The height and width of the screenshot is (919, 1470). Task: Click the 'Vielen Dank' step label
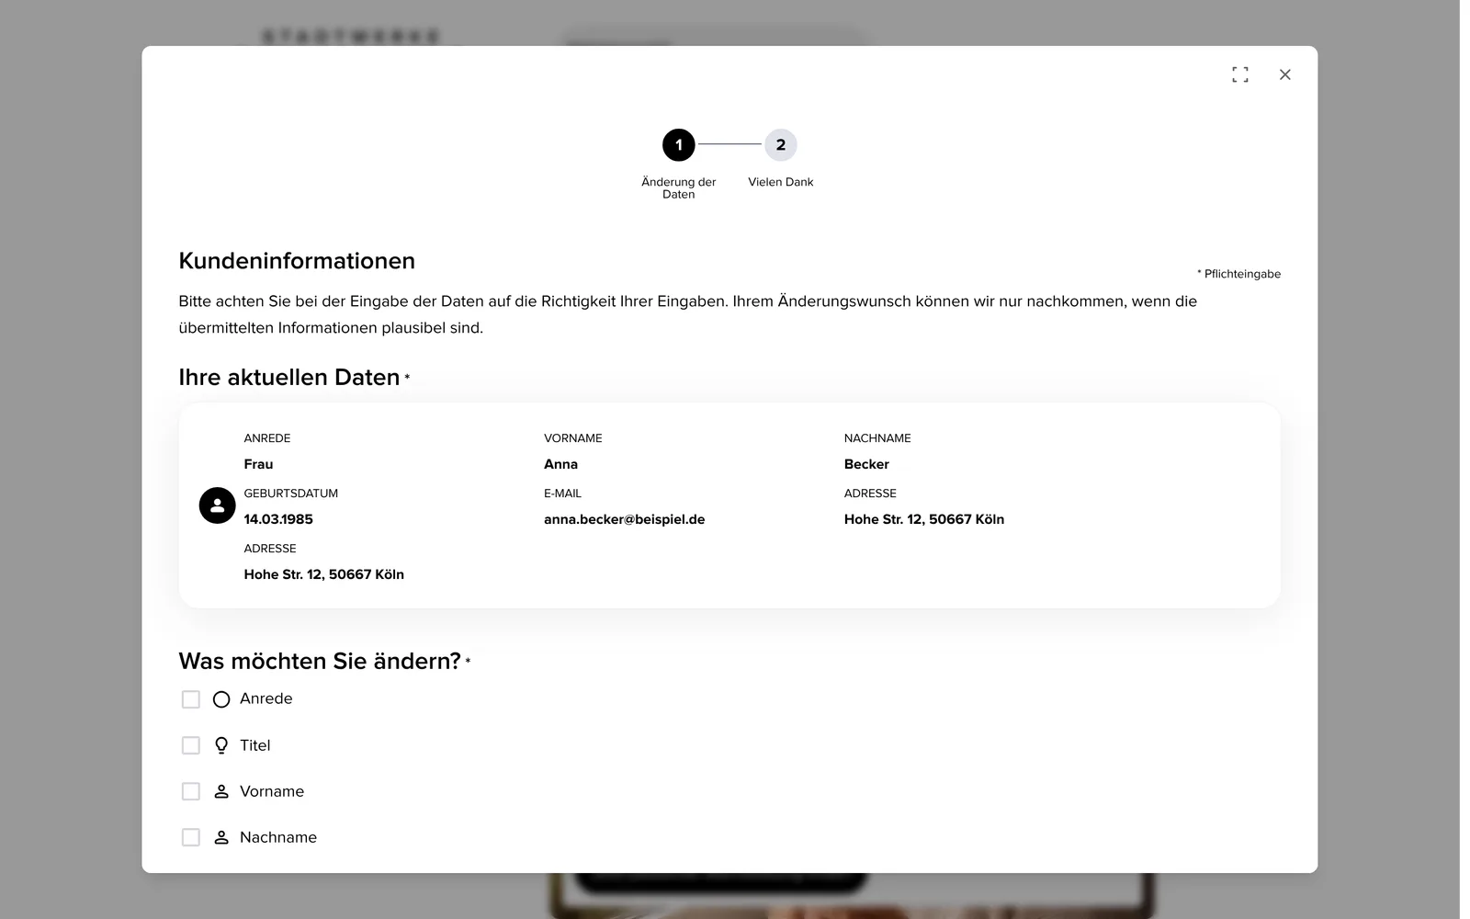click(781, 182)
